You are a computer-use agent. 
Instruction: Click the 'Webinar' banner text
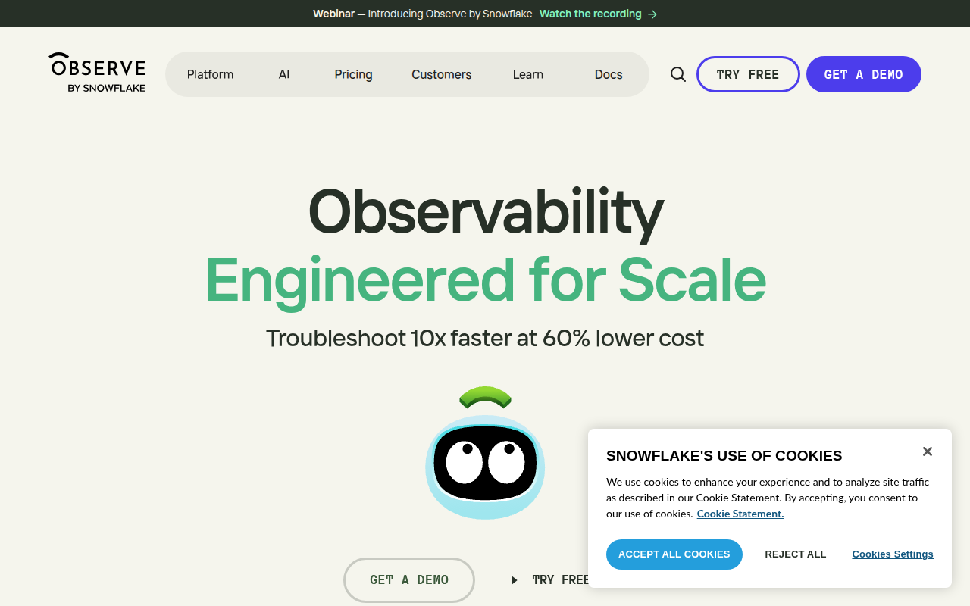[333, 14]
